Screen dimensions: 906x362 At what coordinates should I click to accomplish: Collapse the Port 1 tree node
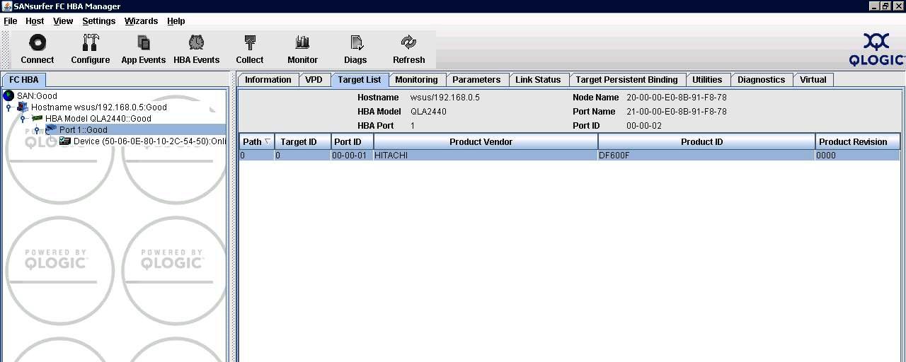(37, 130)
